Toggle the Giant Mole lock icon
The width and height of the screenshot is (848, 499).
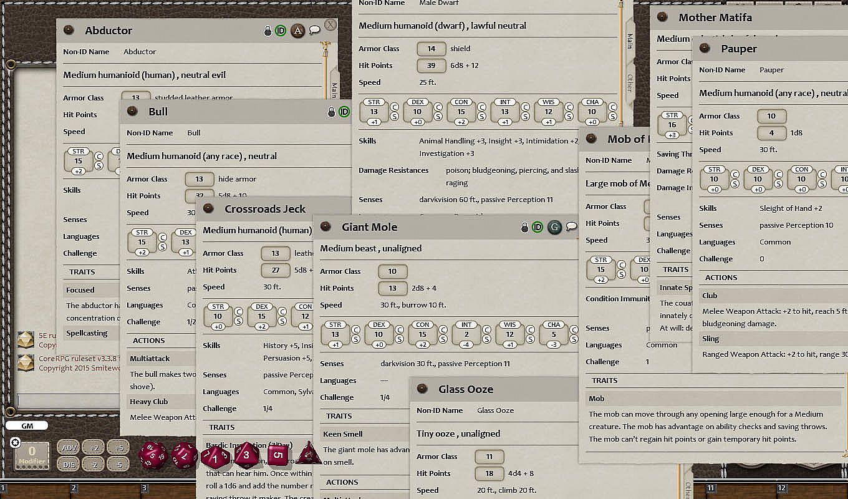pyautogui.click(x=525, y=228)
